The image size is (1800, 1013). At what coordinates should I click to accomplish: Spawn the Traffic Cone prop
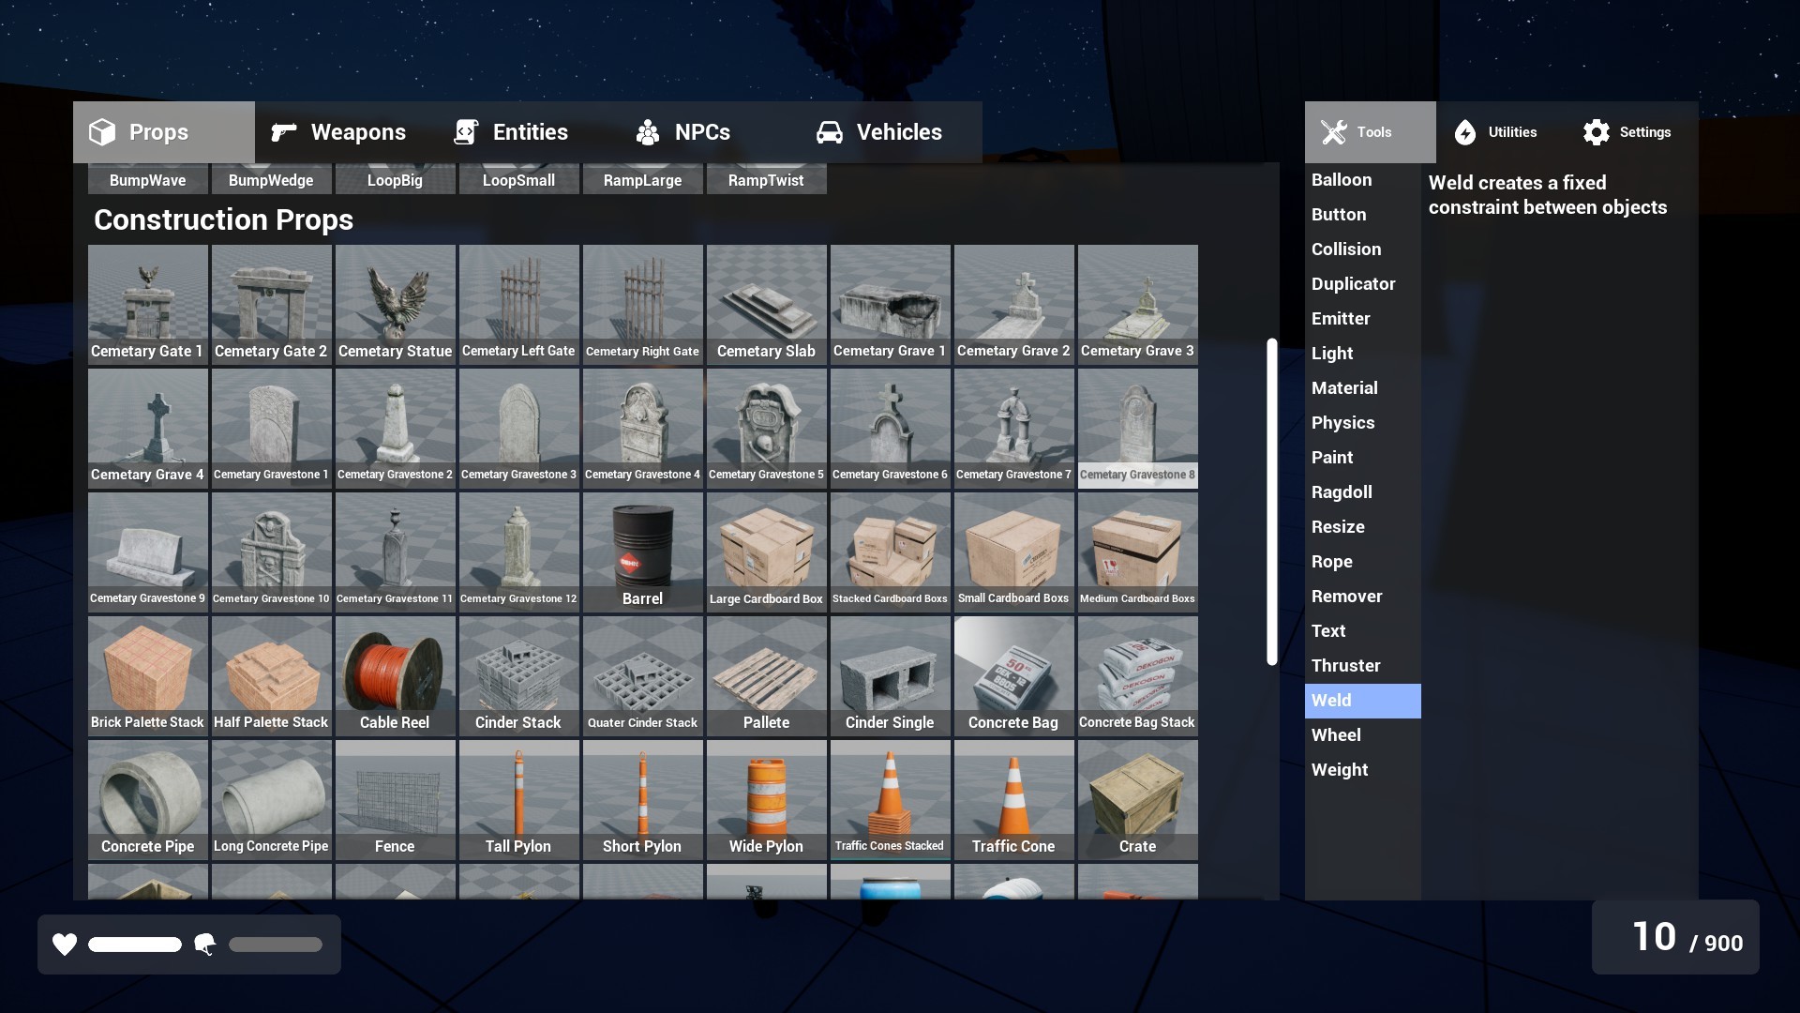click(1013, 798)
